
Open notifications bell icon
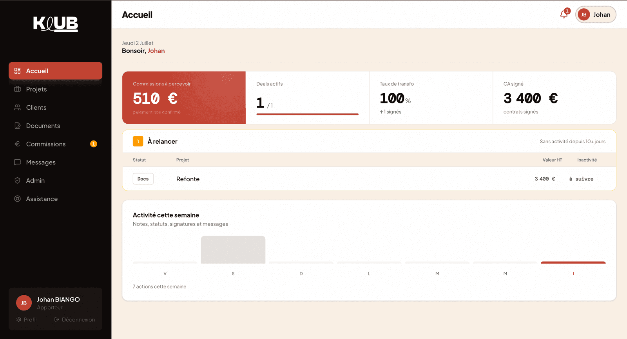coord(564,14)
